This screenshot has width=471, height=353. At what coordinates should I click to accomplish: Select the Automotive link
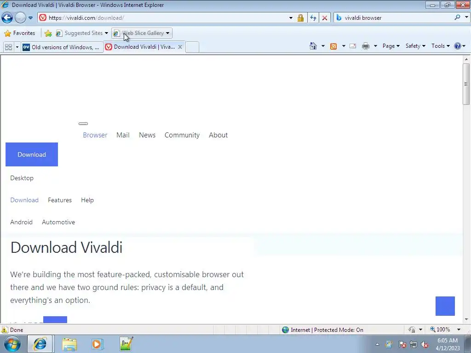click(x=58, y=222)
